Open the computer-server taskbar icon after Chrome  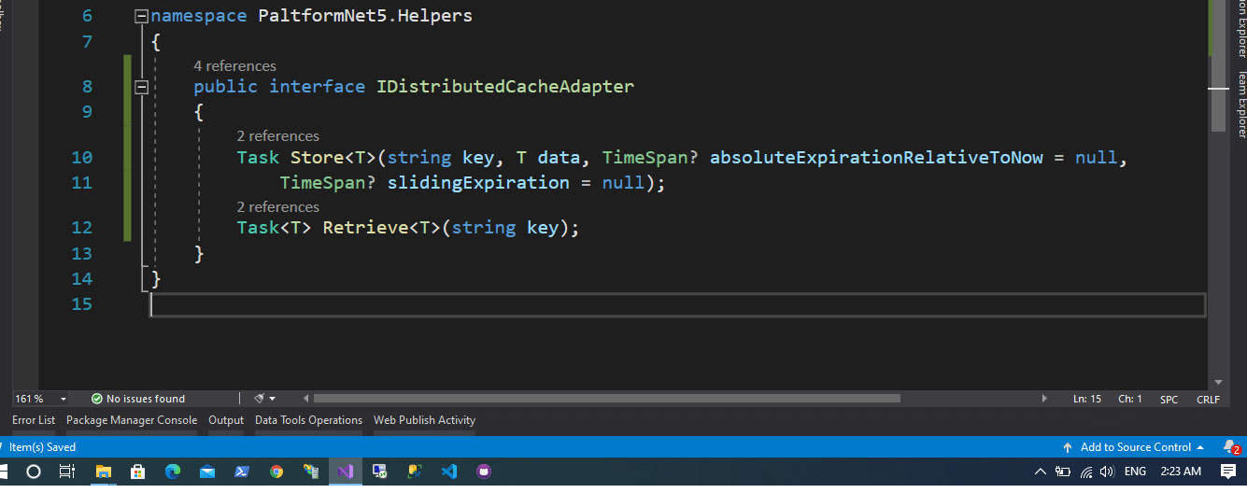click(x=311, y=472)
